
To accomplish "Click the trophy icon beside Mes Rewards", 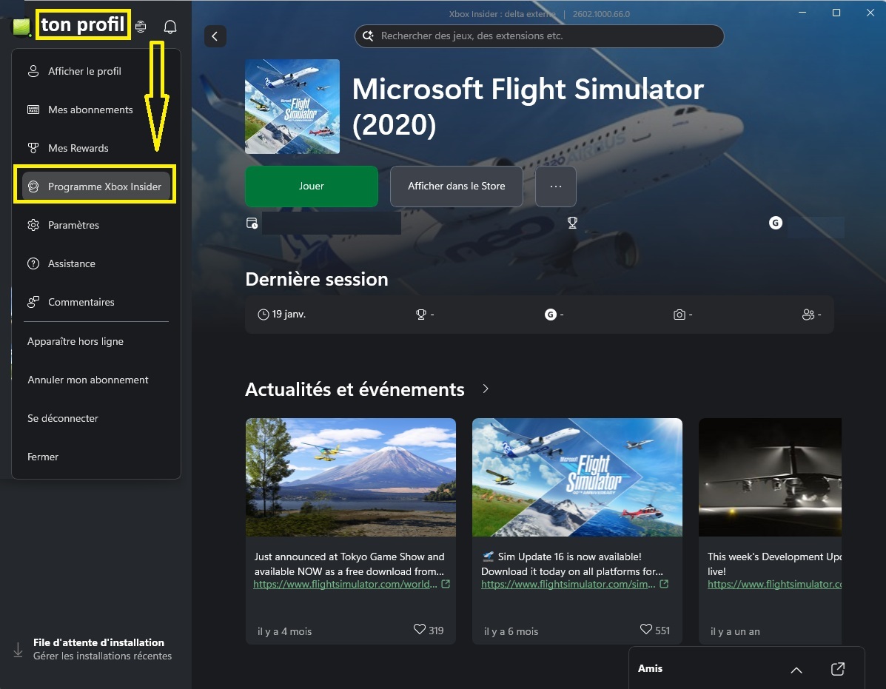I will pyautogui.click(x=33, y=148).
